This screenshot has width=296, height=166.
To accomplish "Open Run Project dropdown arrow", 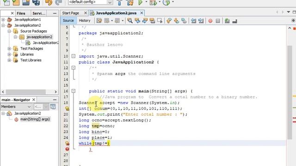I will pyautogui.click(x=146, y=2).
